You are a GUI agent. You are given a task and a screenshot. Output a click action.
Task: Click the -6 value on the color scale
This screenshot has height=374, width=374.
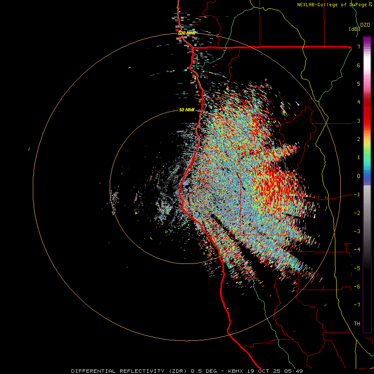pyautogui.click(x=357, y=286)
